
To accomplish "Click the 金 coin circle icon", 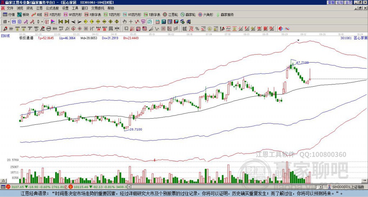I will click(209, 29).
